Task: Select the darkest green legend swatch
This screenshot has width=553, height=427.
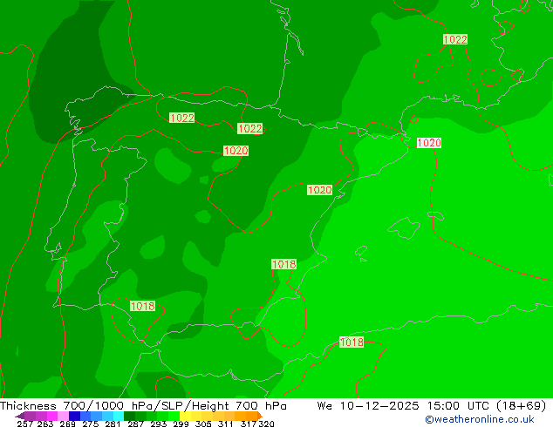Action: [x=129, y=416]
